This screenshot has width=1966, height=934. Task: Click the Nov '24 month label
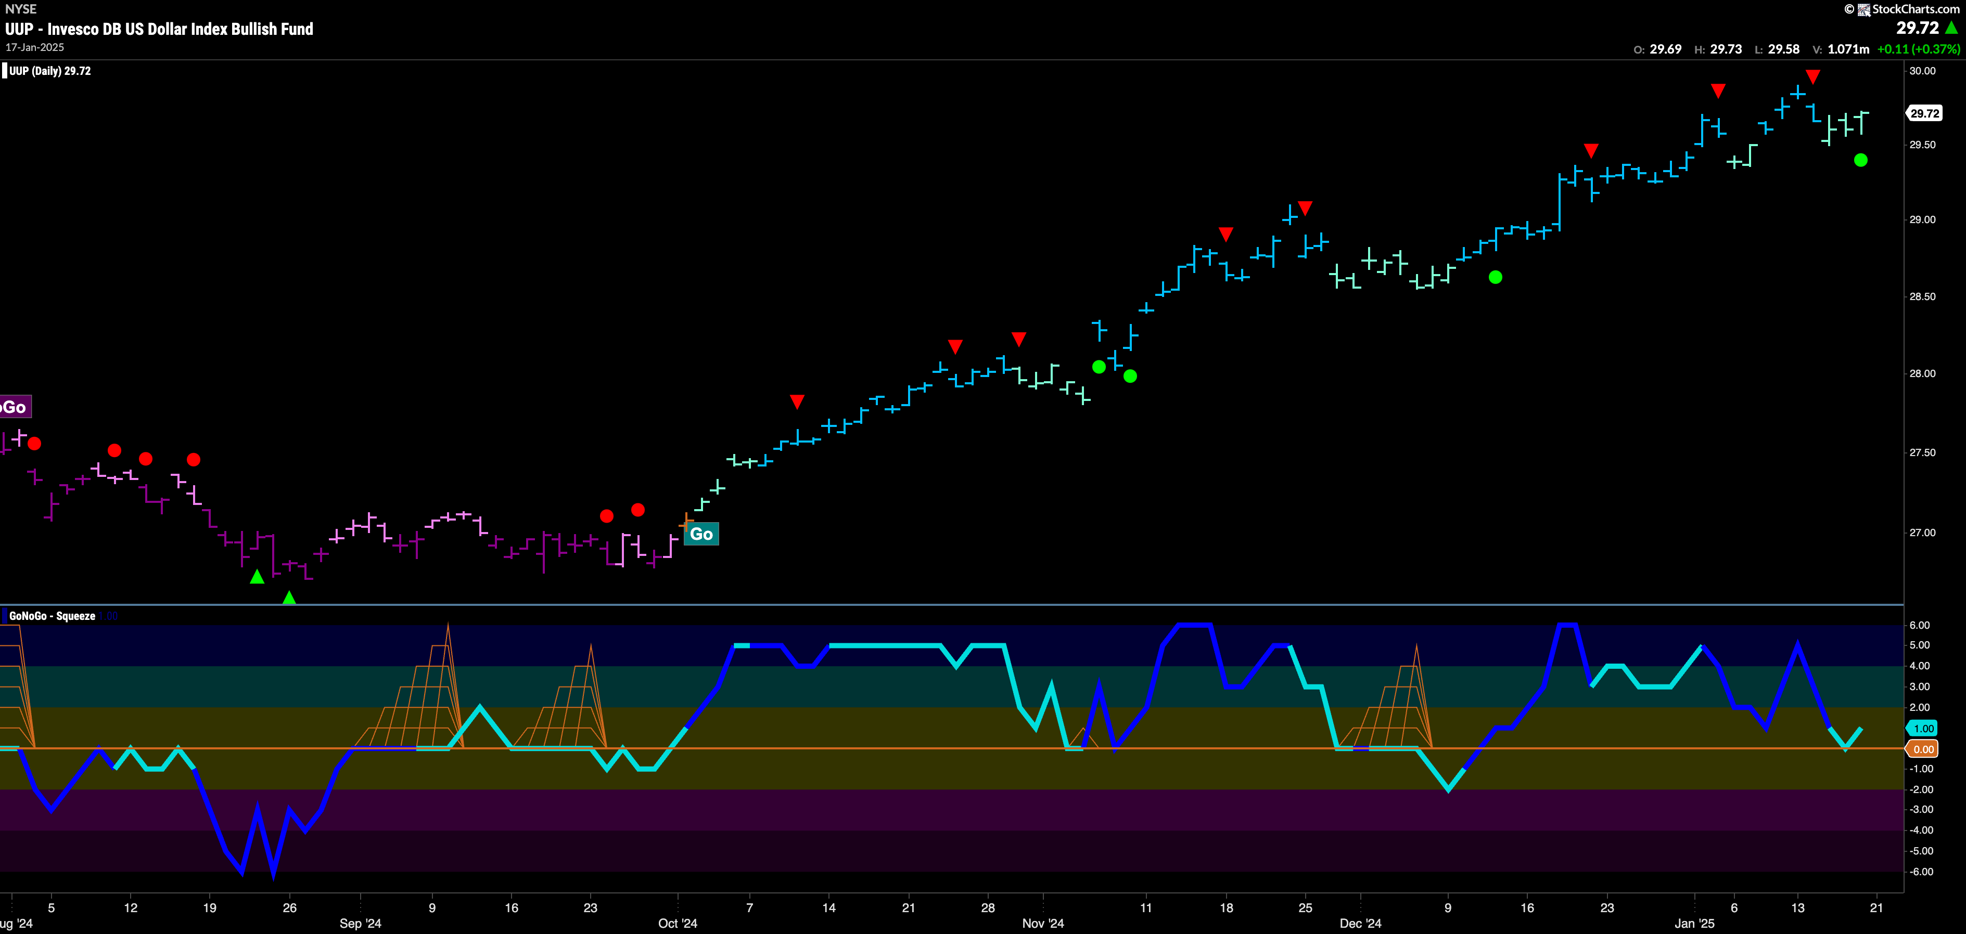point(1042,924)
